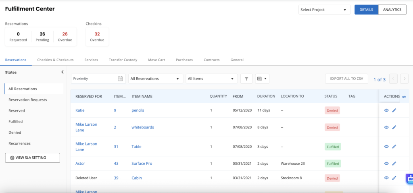Open the view layout dropdown next to filter
The image size is (413, 193).
click(x=263, y=79)
